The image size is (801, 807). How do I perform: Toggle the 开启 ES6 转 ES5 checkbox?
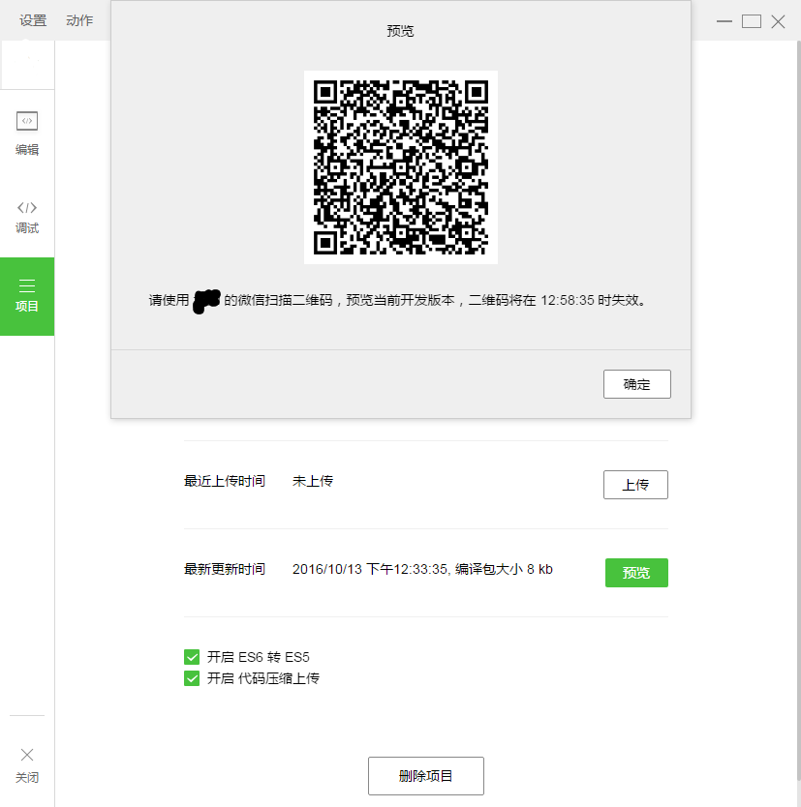pyautogui.click(x=192, y=657)
